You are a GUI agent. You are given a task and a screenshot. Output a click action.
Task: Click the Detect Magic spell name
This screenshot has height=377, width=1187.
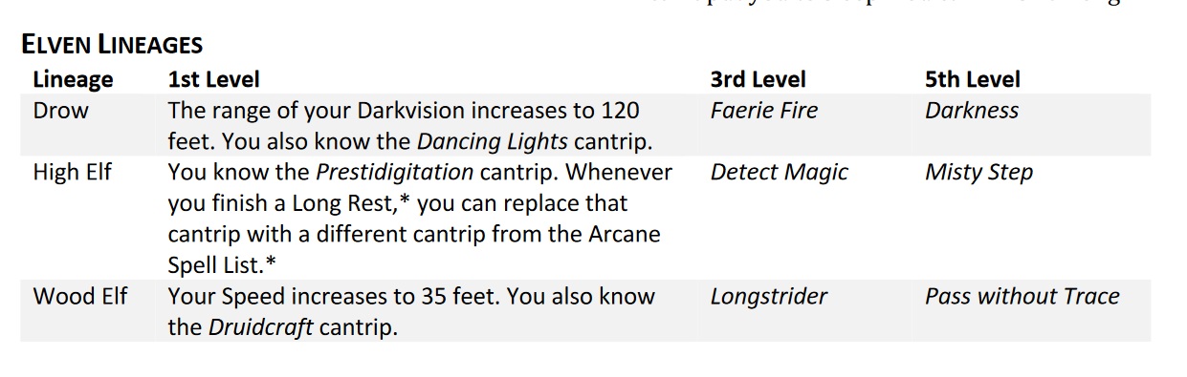780,173
